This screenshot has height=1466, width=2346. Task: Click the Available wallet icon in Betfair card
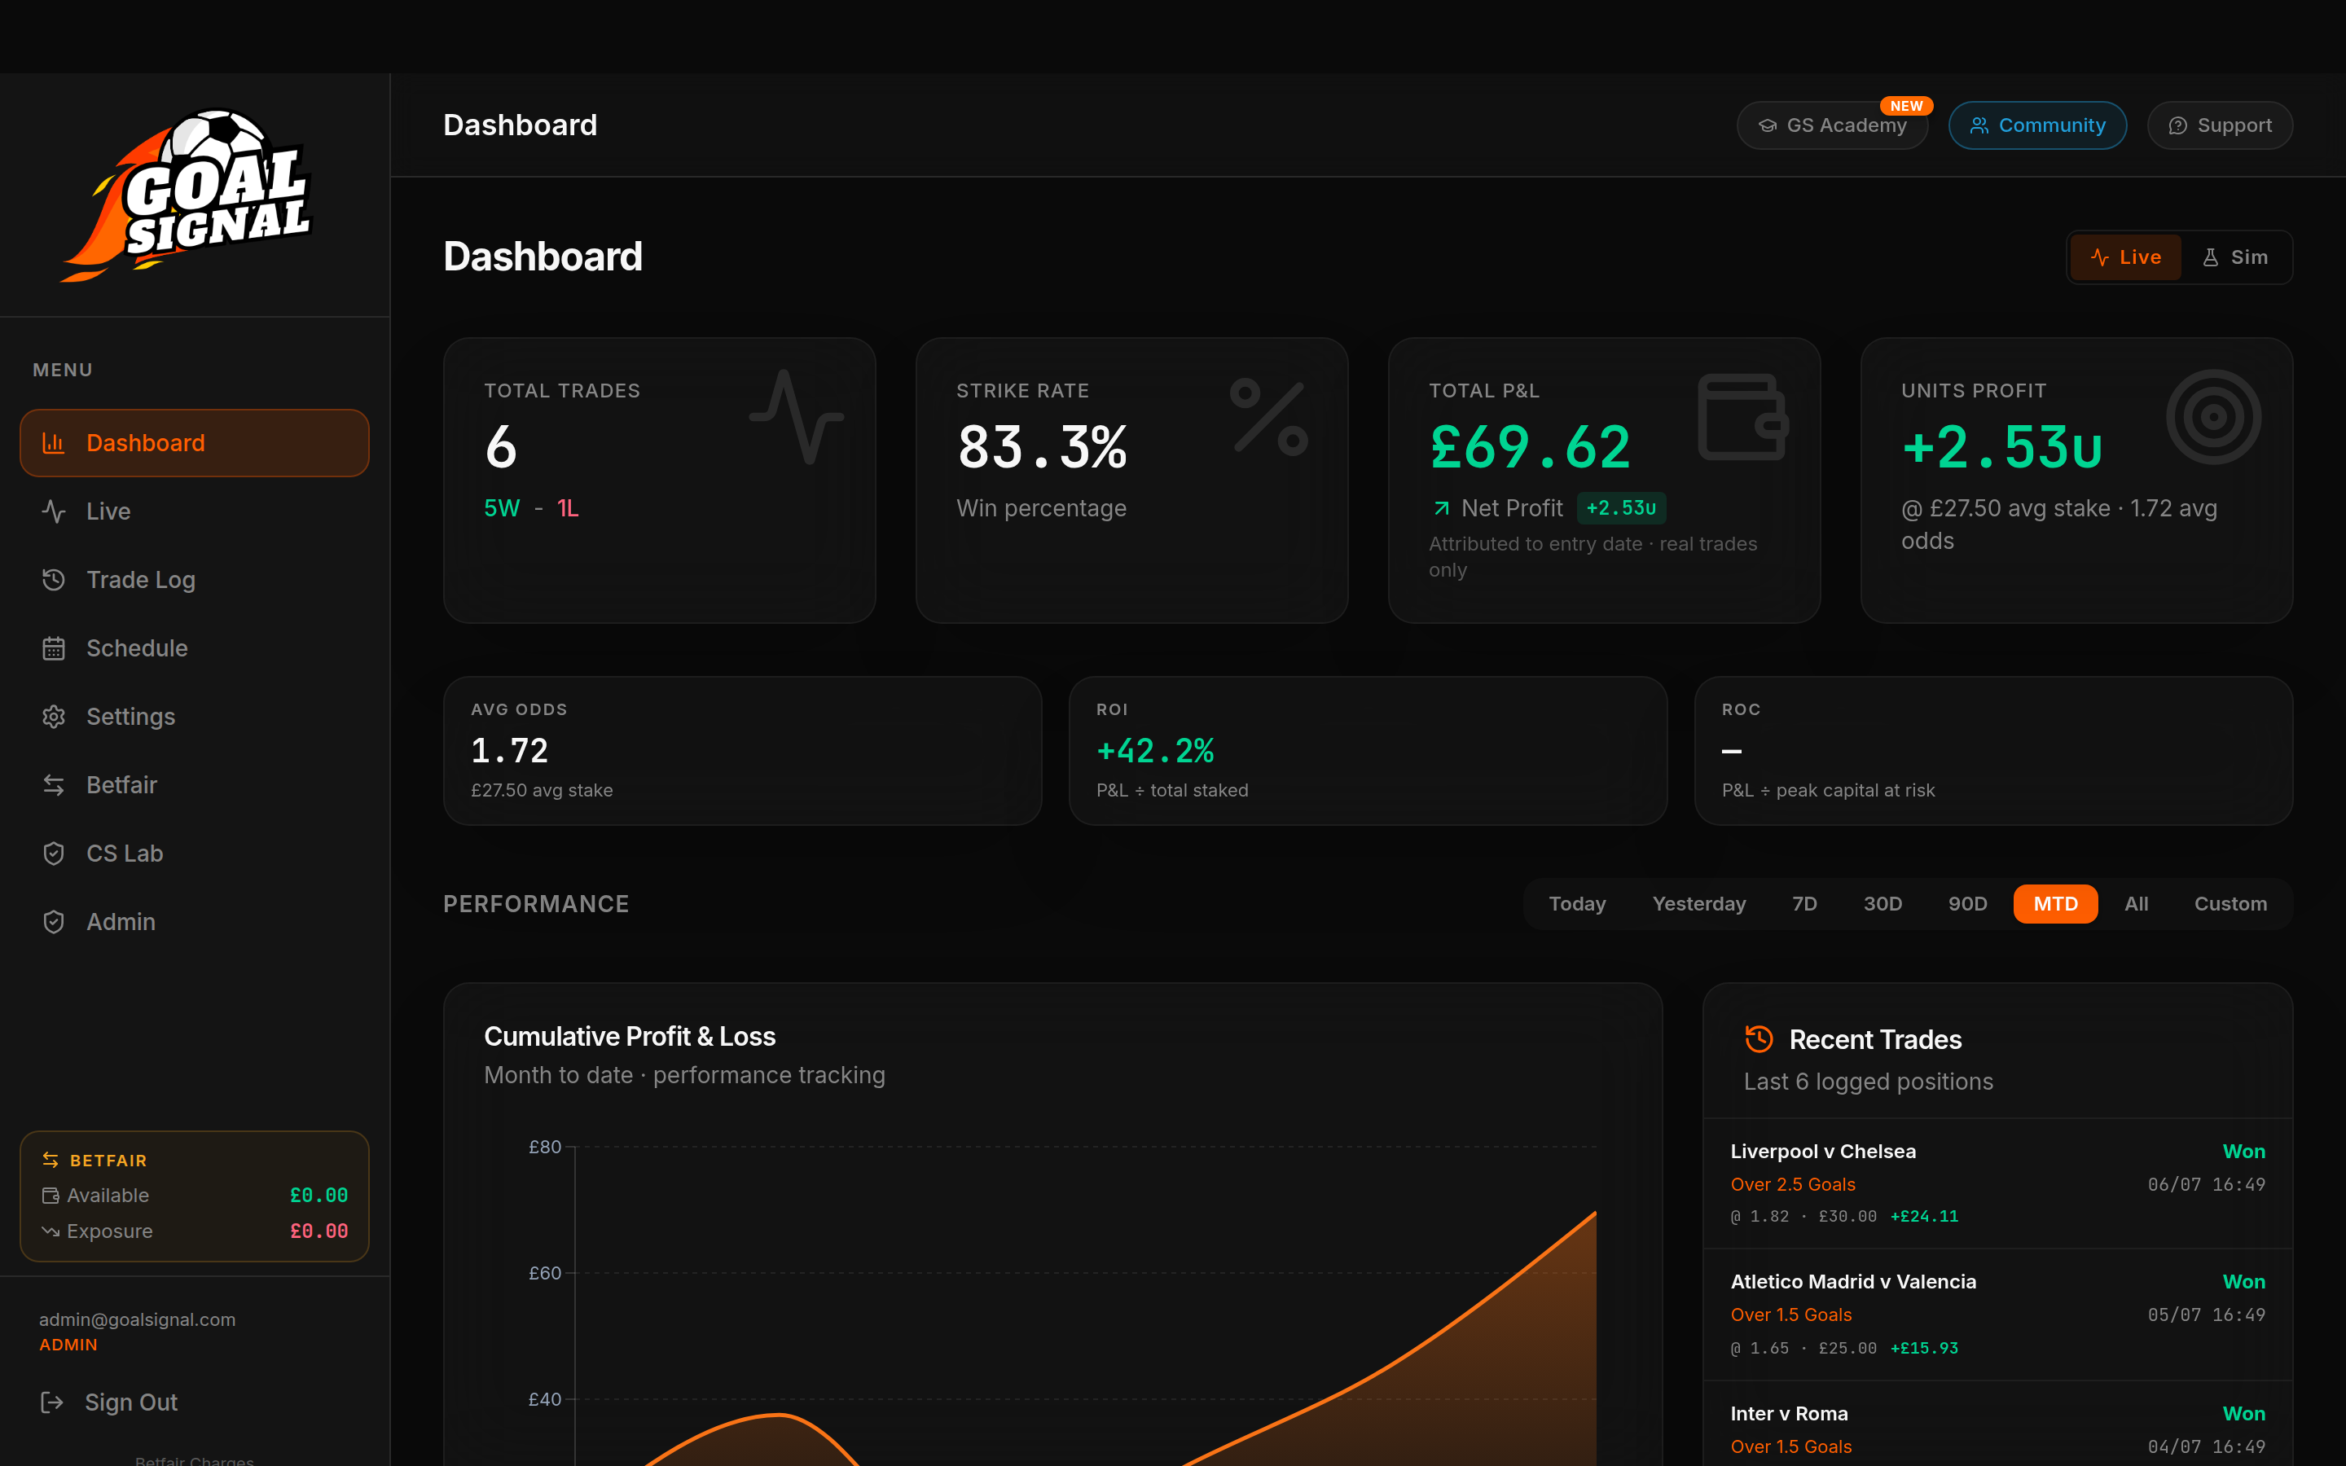tap(51, 1196)
